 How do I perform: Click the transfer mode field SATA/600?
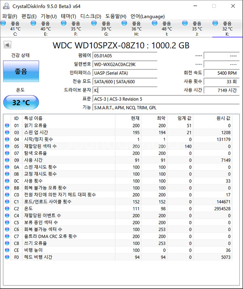[125, 82]
